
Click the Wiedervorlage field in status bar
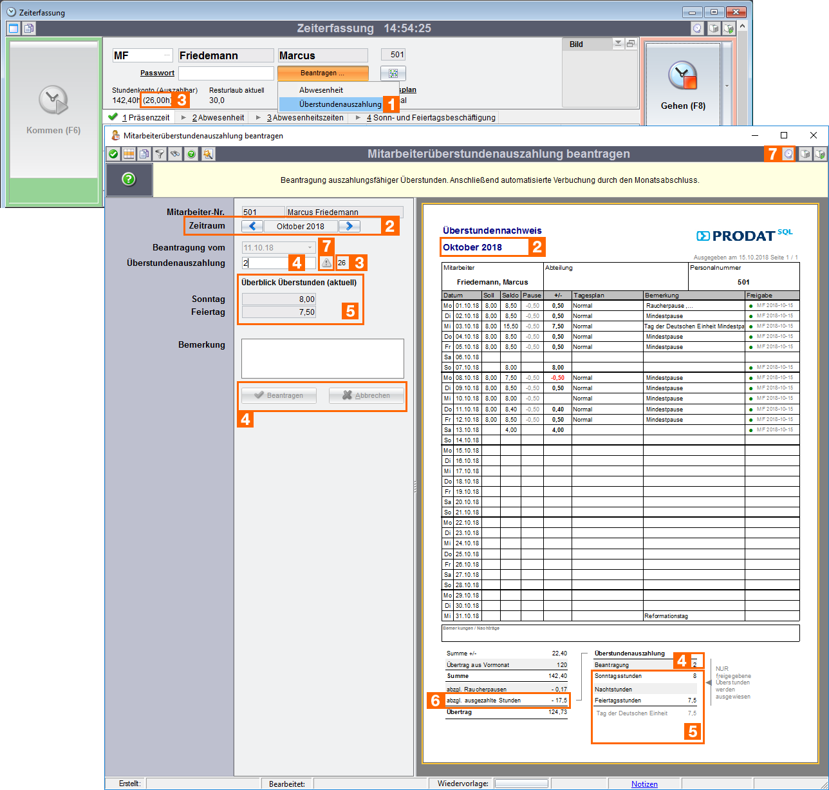click(x=521, y=784)
